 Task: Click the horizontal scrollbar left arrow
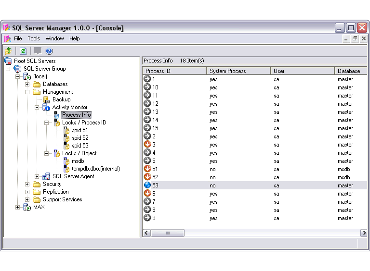click(146, 233)
